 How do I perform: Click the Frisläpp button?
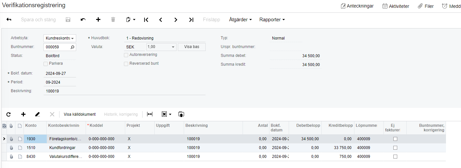[x=212, y=20]
